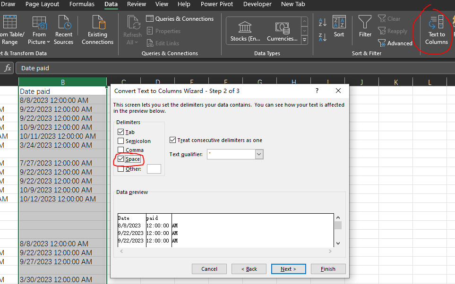
Task: Open Text qualifier dropdown
Action: [x=259, y=154]
